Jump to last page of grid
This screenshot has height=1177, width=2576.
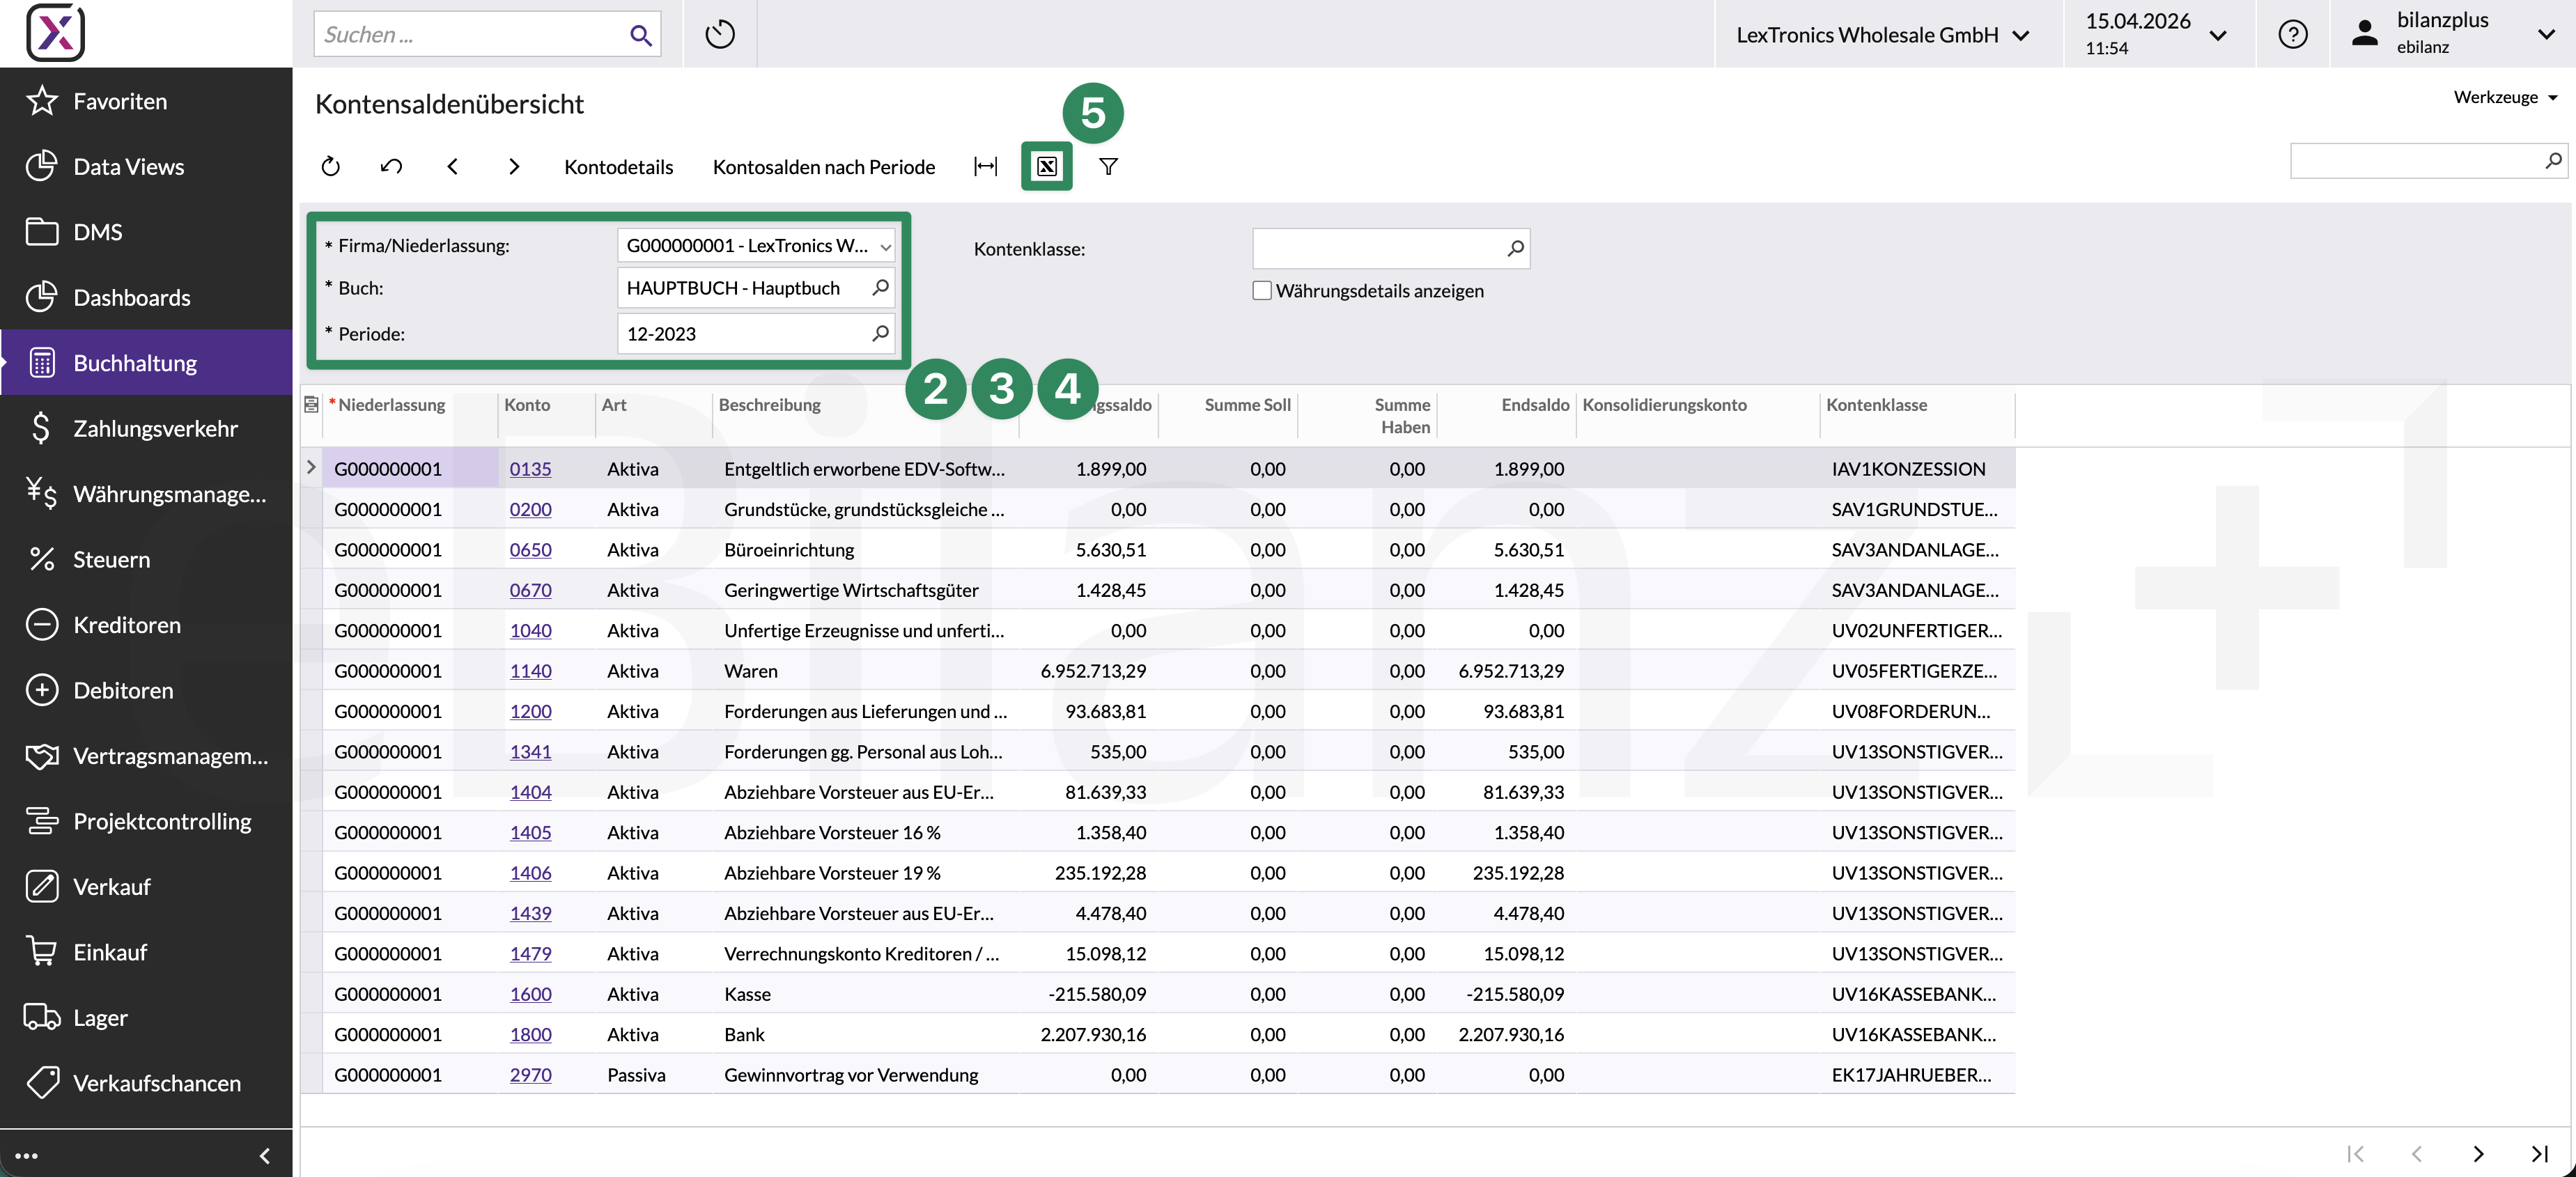(2540, 1154)
